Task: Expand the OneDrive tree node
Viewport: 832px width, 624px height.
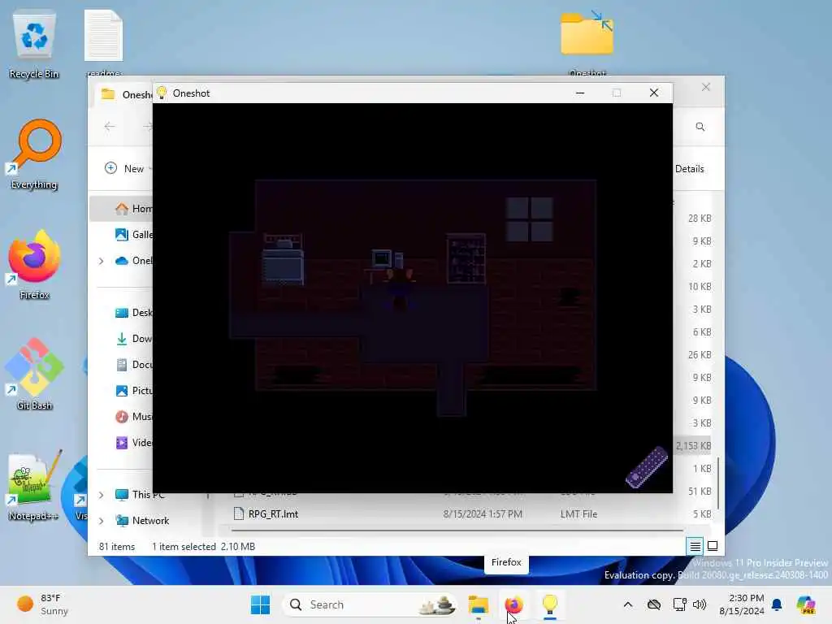Action: 102,261
